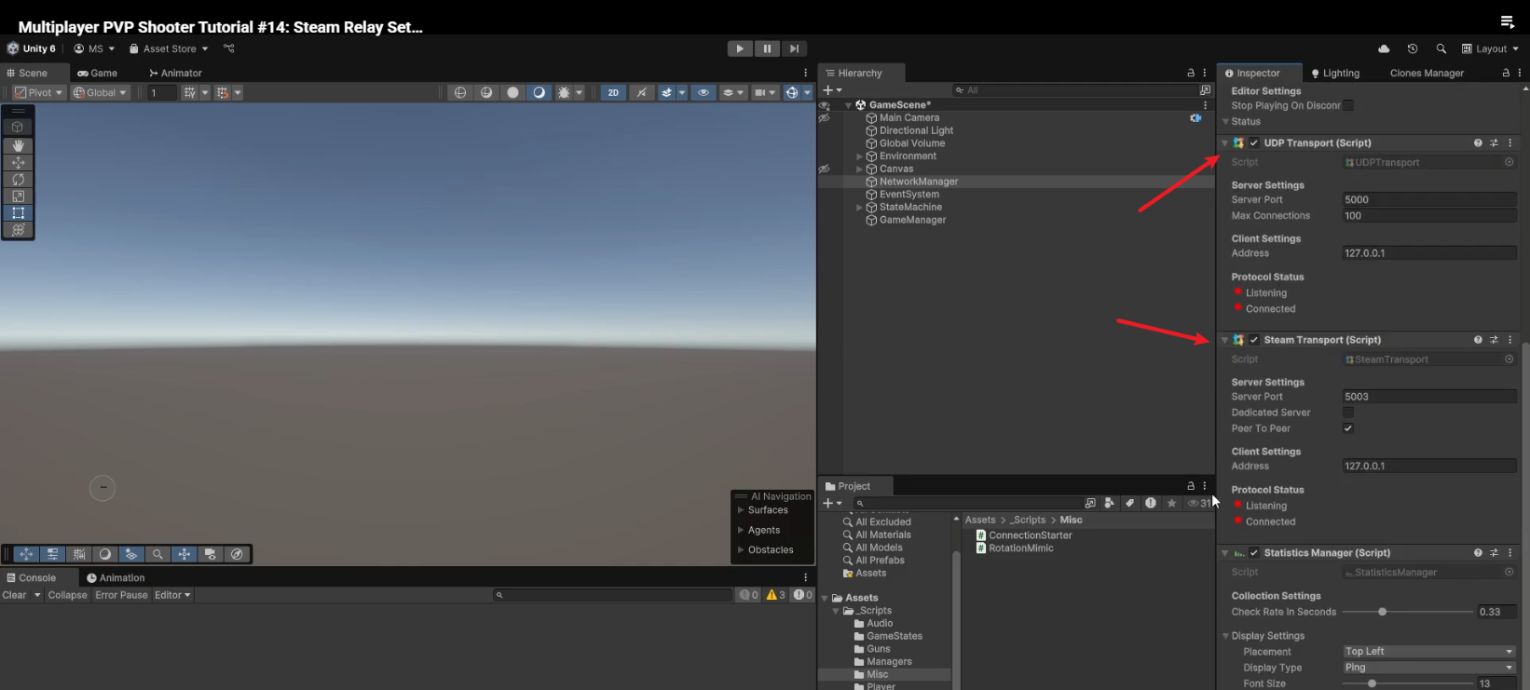Open Steam Transport component help icon
This screenshot has width=1530, height=690.
pos(1478,340)
